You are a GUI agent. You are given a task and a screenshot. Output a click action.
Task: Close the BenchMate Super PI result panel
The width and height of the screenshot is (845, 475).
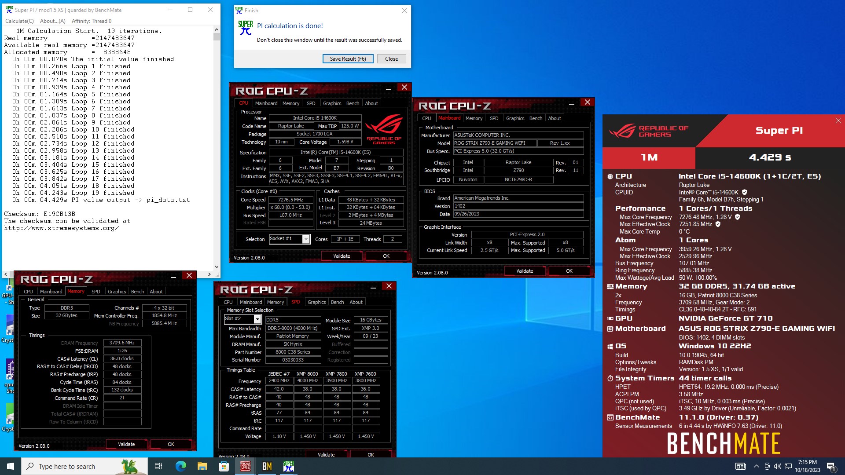pos(838,121)
